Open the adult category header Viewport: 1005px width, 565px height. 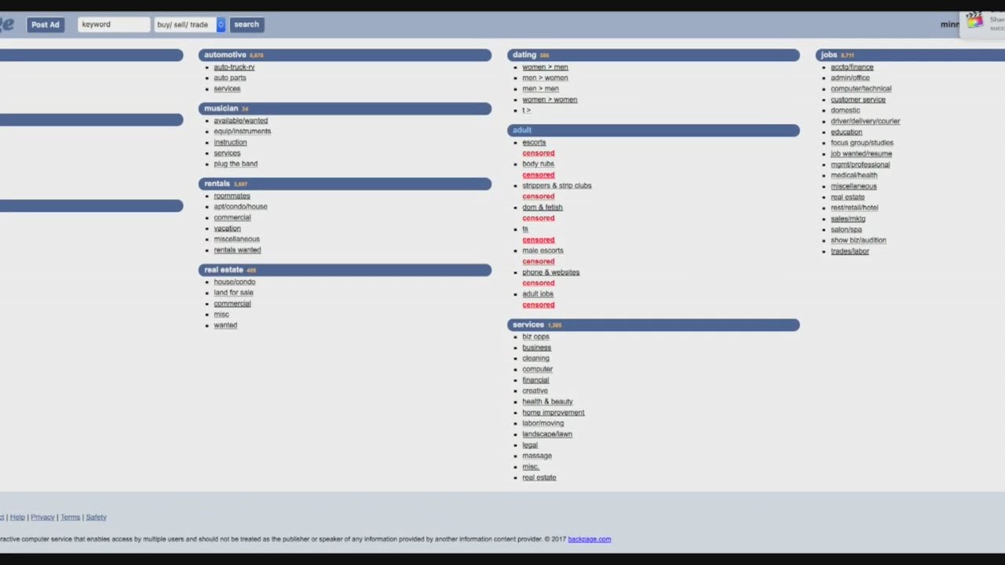[653, 130]
